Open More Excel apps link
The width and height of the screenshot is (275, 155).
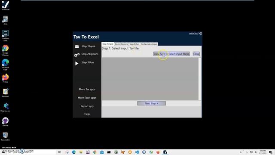[x=87, y=98]
